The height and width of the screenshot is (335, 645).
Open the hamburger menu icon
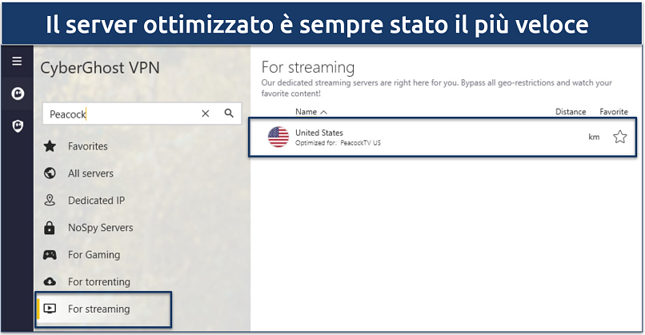17,62
